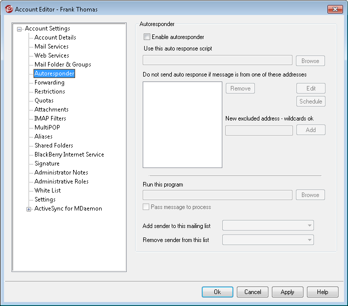Select Quotas in the settings tree
The width and height of the screenshot is (348, 306).
tap(44, 100)
